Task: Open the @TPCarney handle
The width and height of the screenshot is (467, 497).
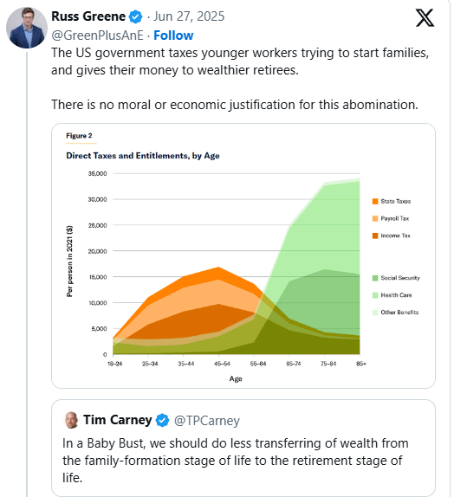Action: tap(207, 421)
